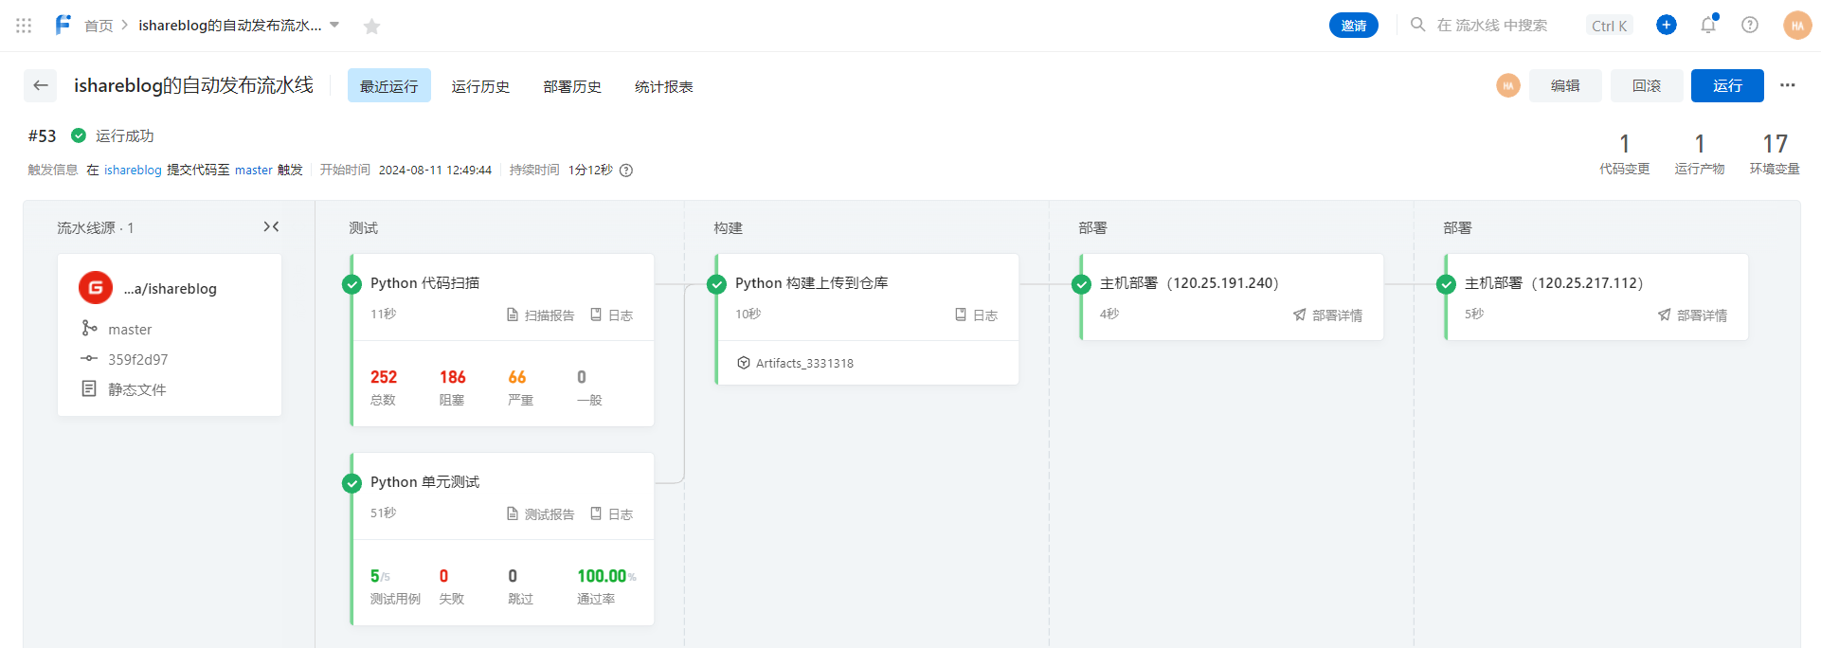
Task: Click success icon for 主机部署 120.25.191.240
Action: pyautogui.click(x=1081, y=284)
